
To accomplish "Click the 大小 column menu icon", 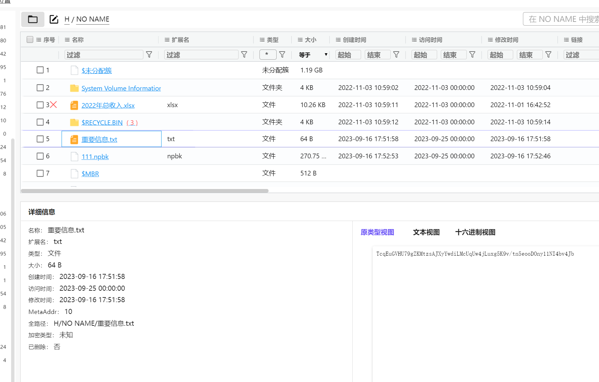I will tap(300, 40).
